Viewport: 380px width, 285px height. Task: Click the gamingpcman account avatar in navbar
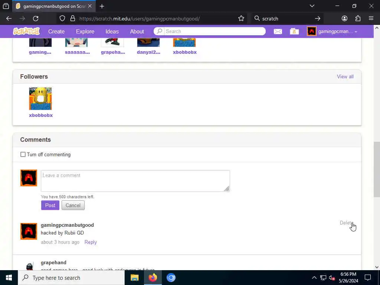point(312,31)
